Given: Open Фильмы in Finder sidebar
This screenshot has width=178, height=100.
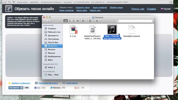Looking at the screenshot, I should (52, 49).
